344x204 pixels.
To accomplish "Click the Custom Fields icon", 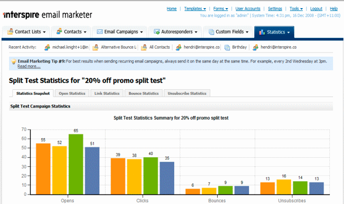I will point(211,32).
